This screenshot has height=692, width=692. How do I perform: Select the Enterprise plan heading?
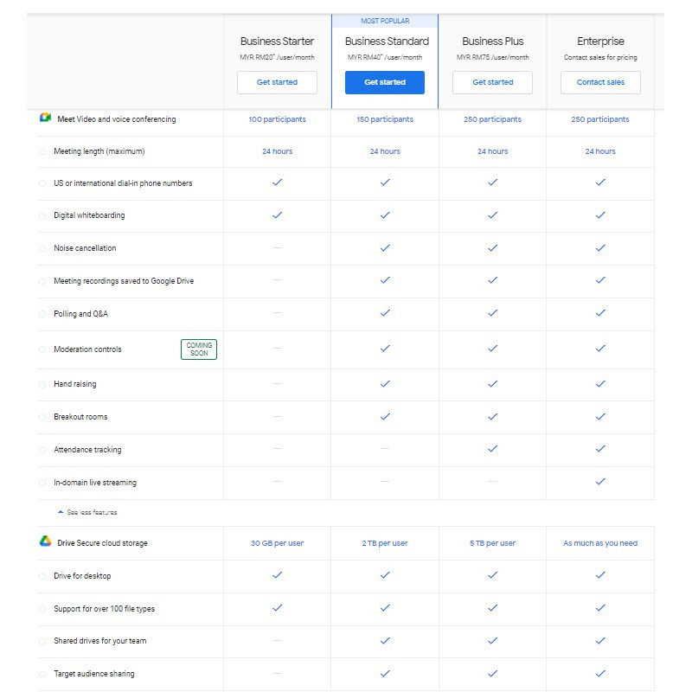[600, 42]
